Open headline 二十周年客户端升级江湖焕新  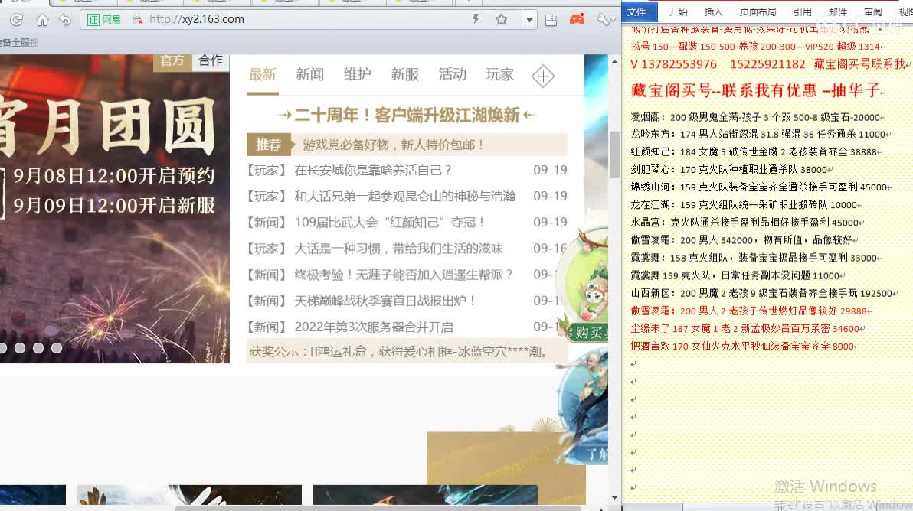point(407,115)
